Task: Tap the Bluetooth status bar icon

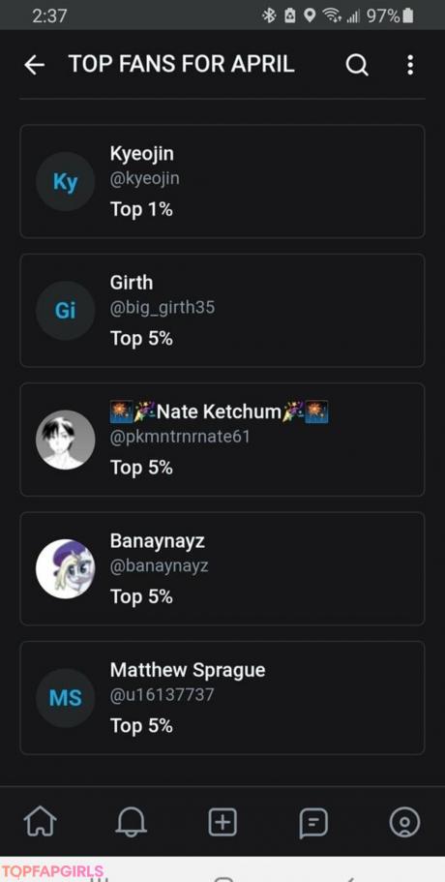Action: (269, 15)
